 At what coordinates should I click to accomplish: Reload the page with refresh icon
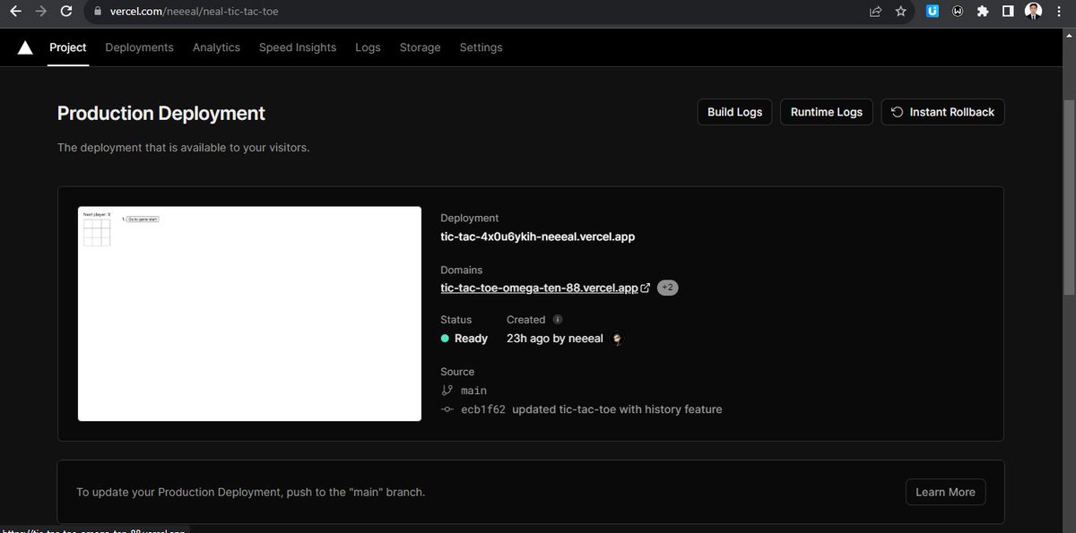[x=66, y=12]
